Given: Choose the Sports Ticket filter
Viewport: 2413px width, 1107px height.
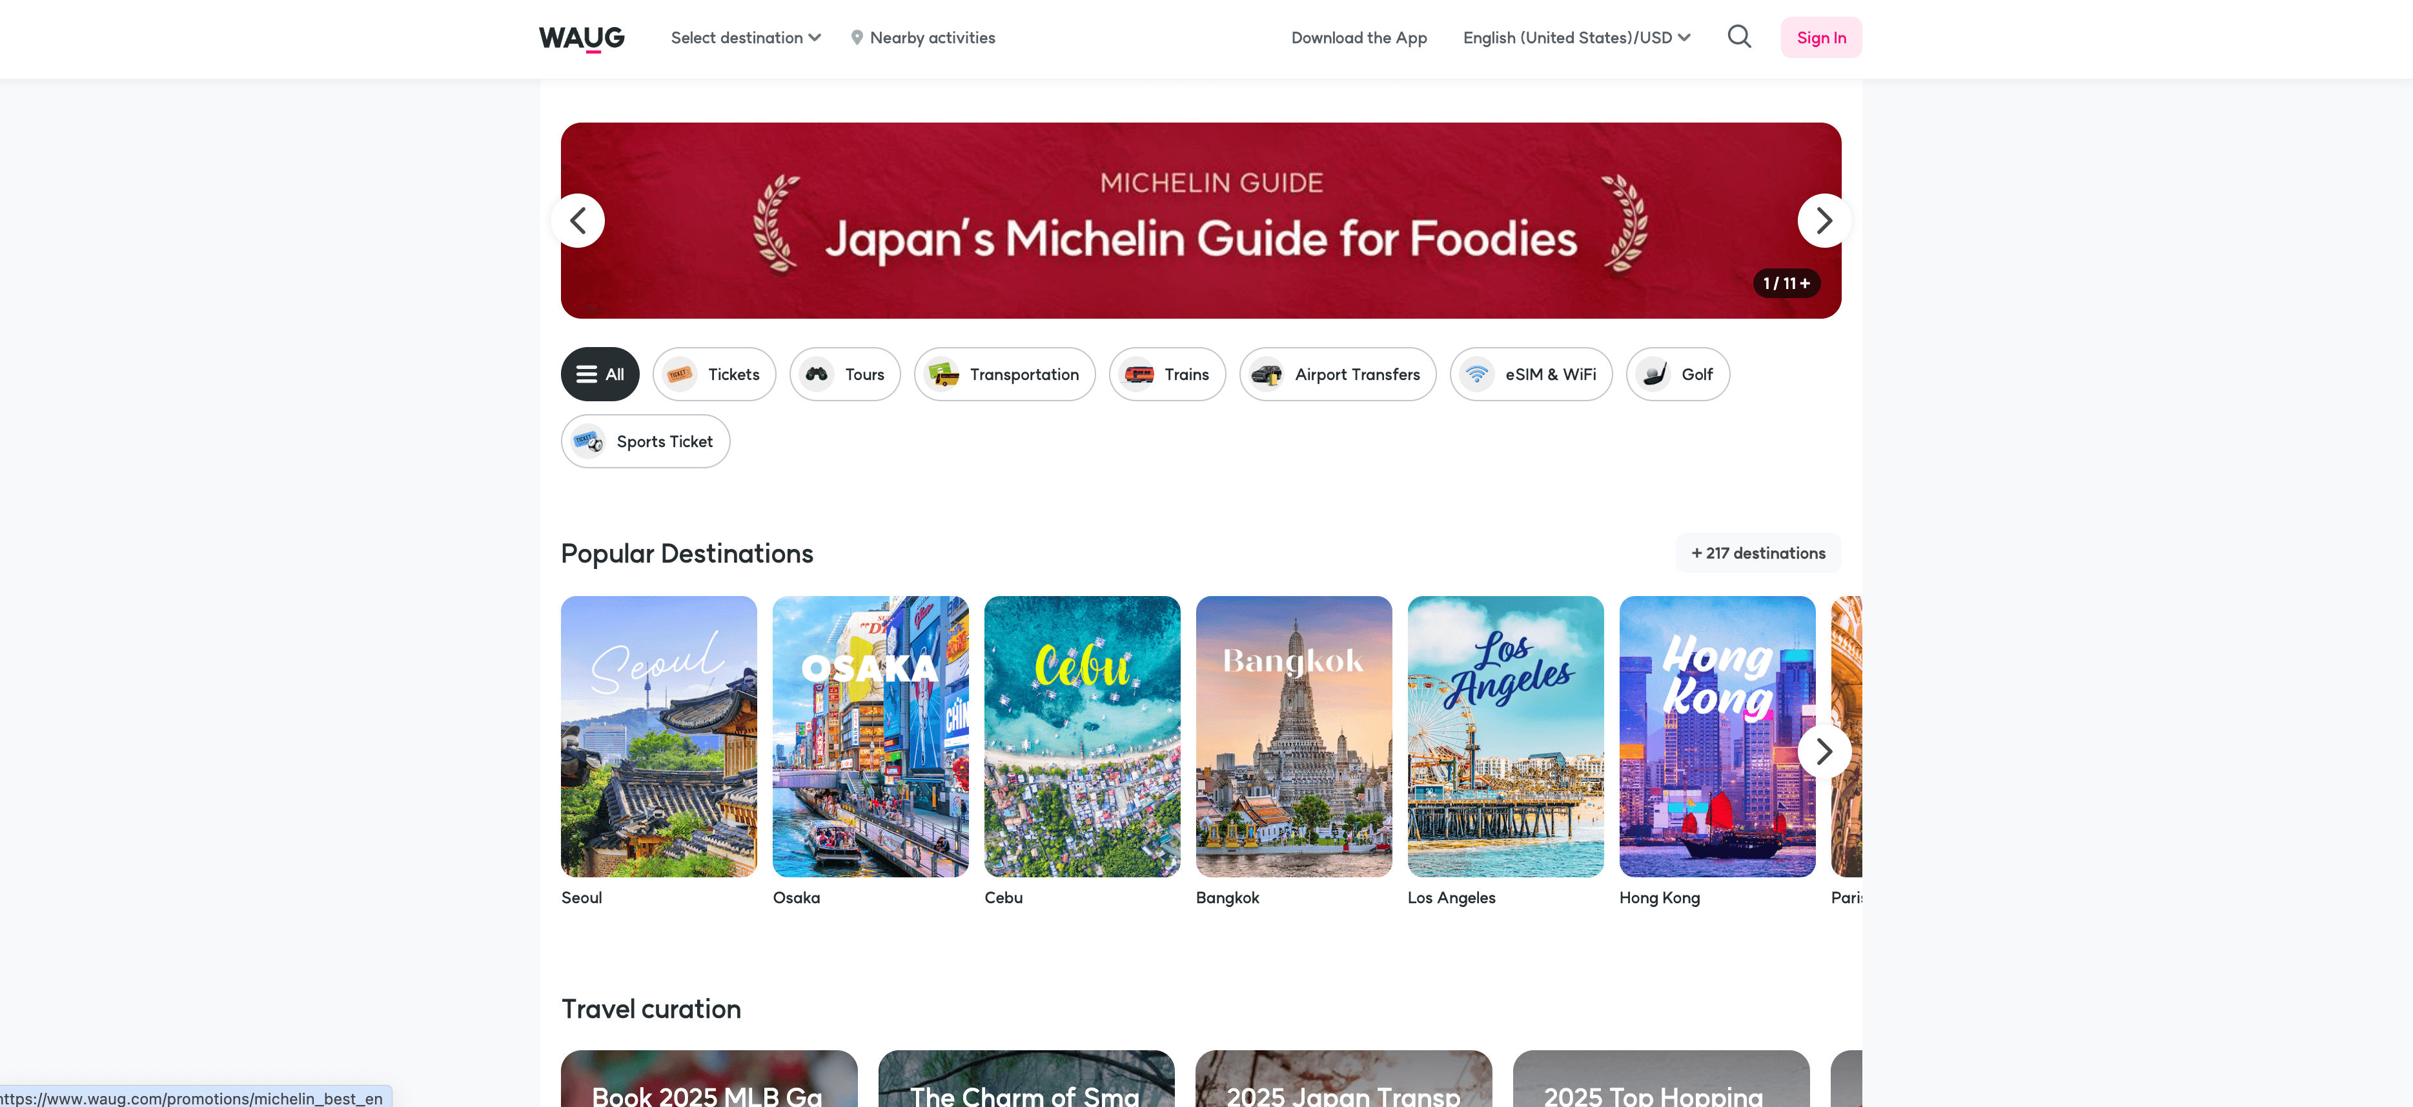Looking at the screenshot, I should pyautogui.click(x=646, y=442).
